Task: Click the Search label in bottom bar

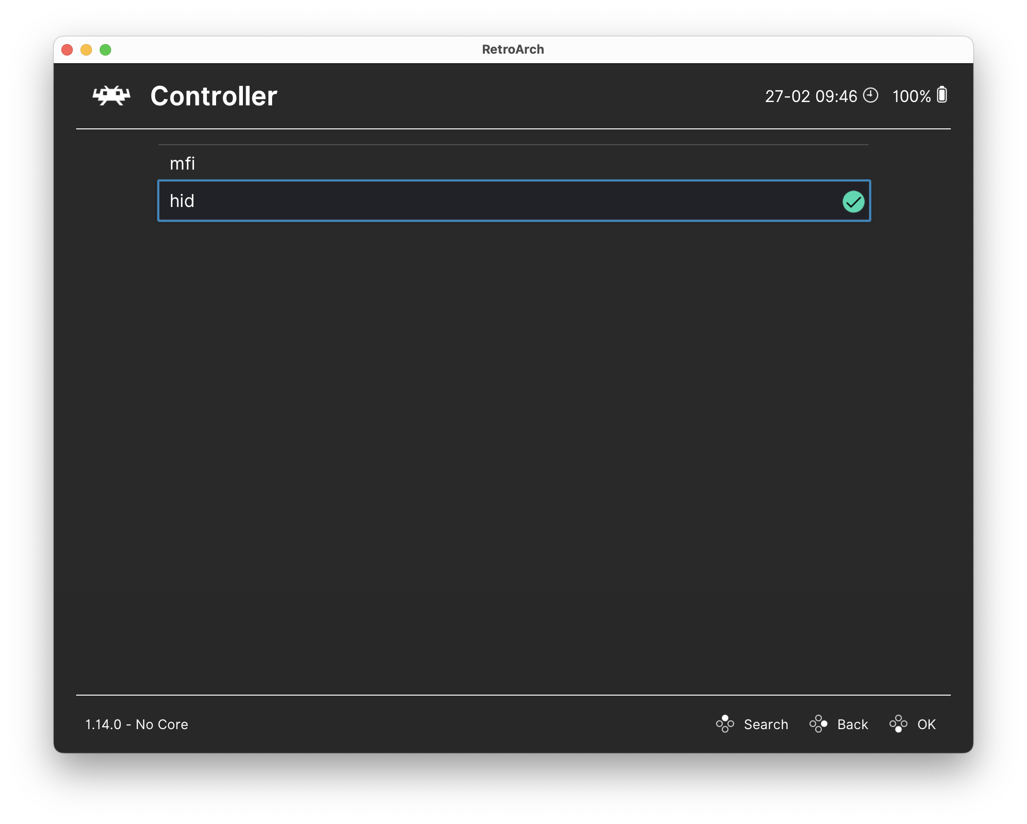Action: pos(765,724)
